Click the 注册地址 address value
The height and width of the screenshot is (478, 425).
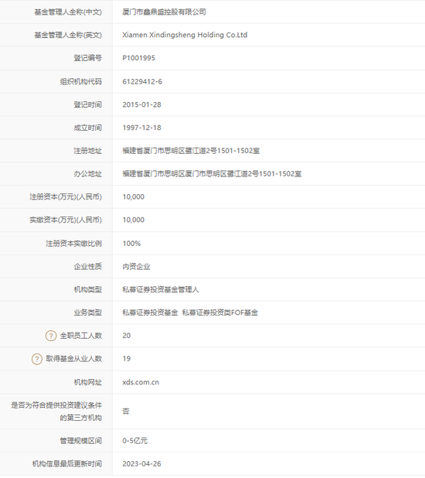coord(191,151)
